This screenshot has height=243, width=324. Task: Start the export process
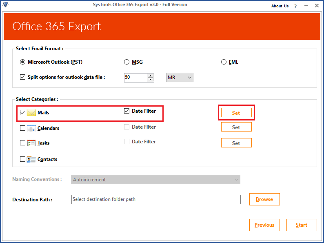pos(302,225)
